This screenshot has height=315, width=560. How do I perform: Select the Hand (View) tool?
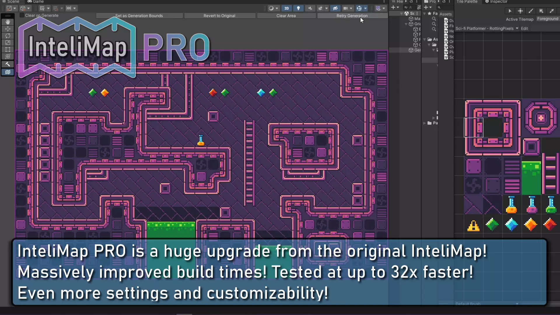(8, 22)
